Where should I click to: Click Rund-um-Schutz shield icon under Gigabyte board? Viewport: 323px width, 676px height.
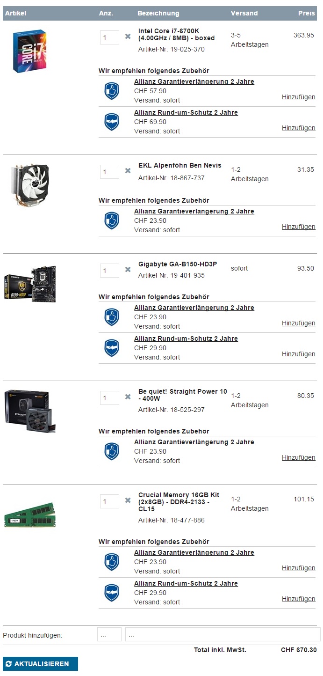coord(112,348)
